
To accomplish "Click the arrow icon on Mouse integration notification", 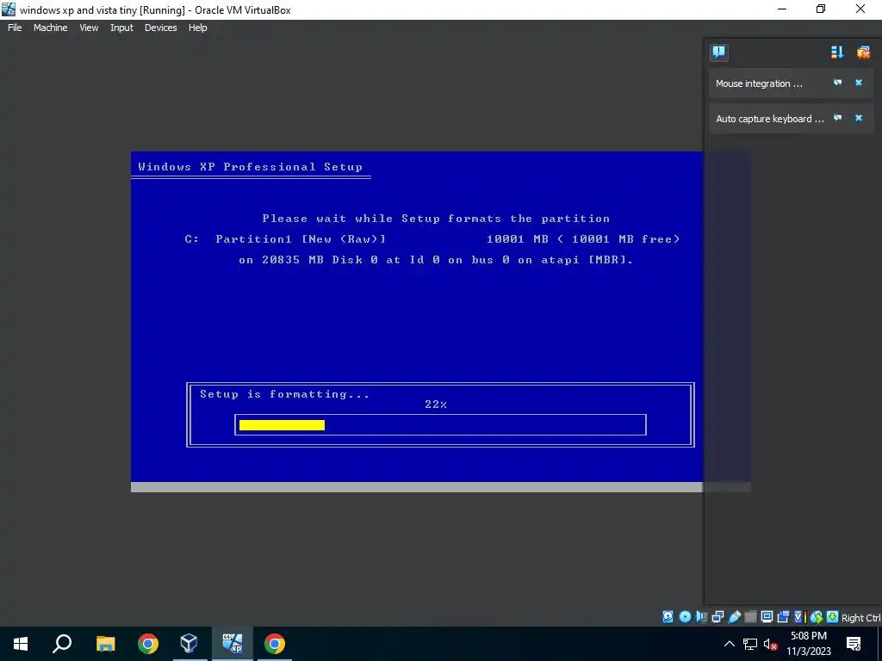I will [x=837, y=83].
